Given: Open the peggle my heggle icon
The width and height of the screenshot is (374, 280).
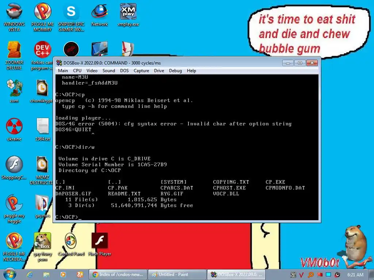Looking at the screenshot, I should pyautogui.click(x=14, y=209).
